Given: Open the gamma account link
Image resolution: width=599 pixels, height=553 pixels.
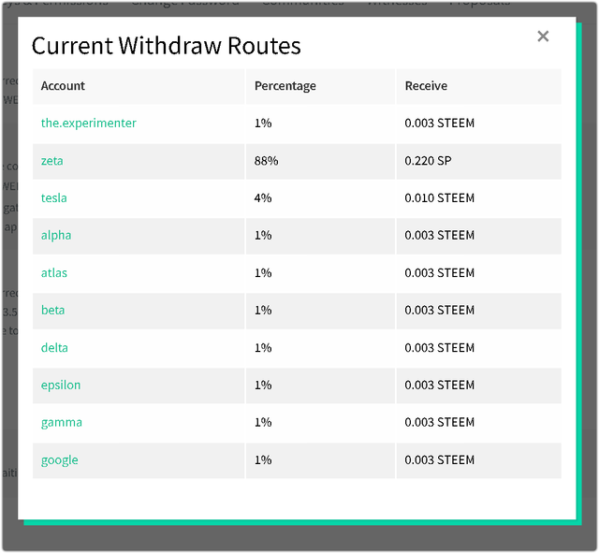Looking at the screenshot, I should (x=62, y=422).
